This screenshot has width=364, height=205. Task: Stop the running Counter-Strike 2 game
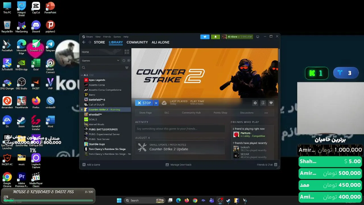(x=144, y=103)
